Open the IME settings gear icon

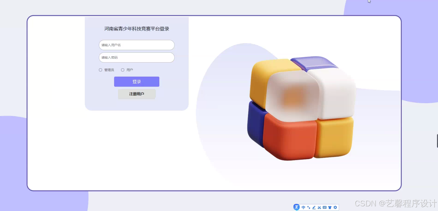click(335, 207)
